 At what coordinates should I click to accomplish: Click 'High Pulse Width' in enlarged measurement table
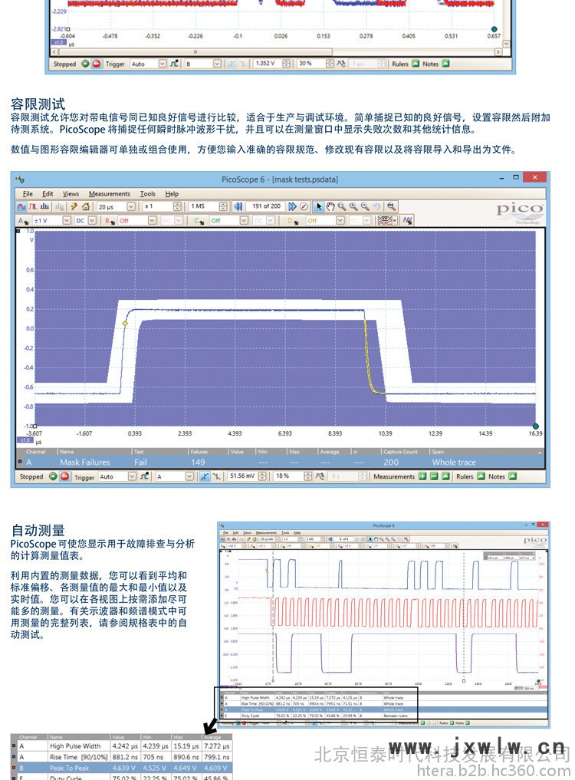point(75,746)
